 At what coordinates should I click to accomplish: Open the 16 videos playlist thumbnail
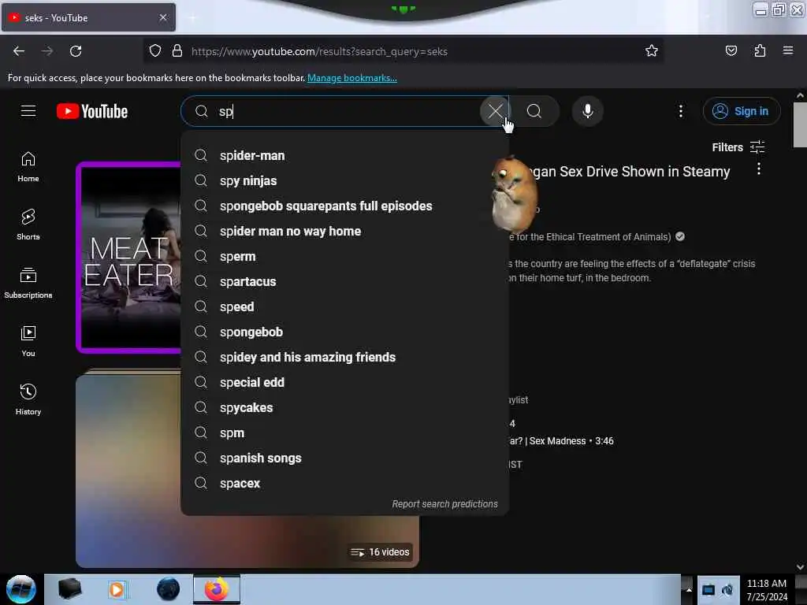click(247, 540)
